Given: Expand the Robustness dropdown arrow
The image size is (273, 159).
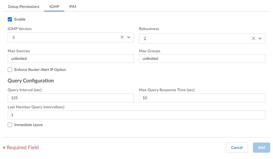Looking at the screenshot, I should click(x=260, y=38).
